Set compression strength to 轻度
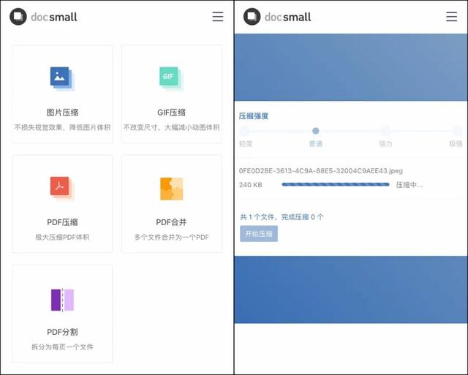 point(246,144)
